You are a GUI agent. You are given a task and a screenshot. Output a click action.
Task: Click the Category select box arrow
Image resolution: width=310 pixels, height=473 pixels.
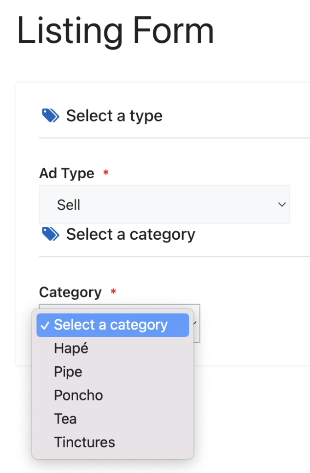tap(197, 322)
